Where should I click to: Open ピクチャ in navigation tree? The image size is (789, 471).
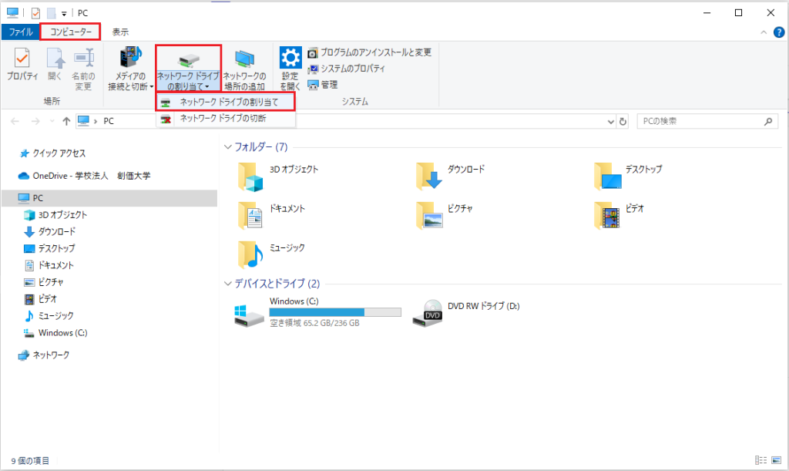pyautogui.click(x=44, y=282)
